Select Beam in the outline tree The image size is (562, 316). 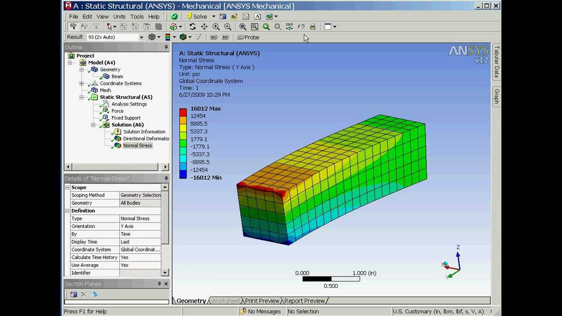coord(117,76)
